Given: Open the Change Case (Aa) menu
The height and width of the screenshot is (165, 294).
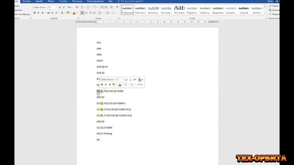Looking at the screenshot, I should (69, 7).
